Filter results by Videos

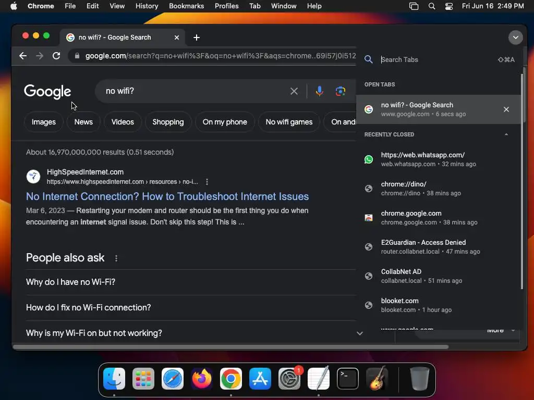(123, 122)
